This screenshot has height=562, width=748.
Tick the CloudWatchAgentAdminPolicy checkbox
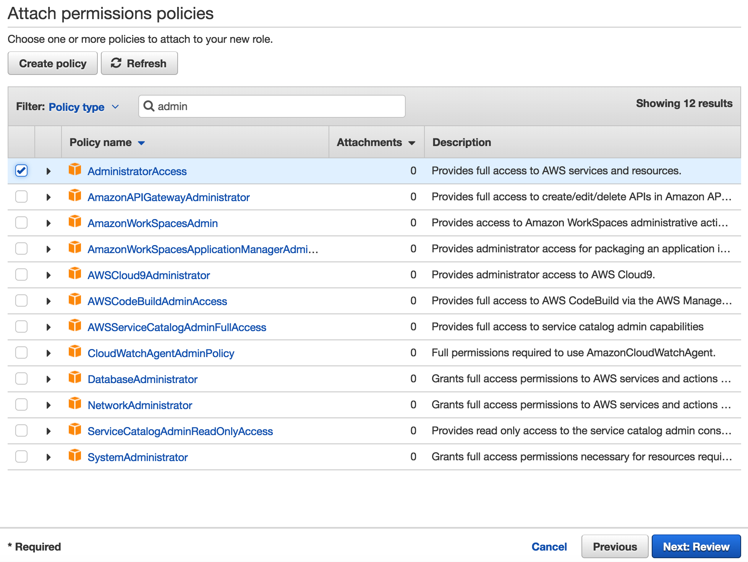[21, 352]
